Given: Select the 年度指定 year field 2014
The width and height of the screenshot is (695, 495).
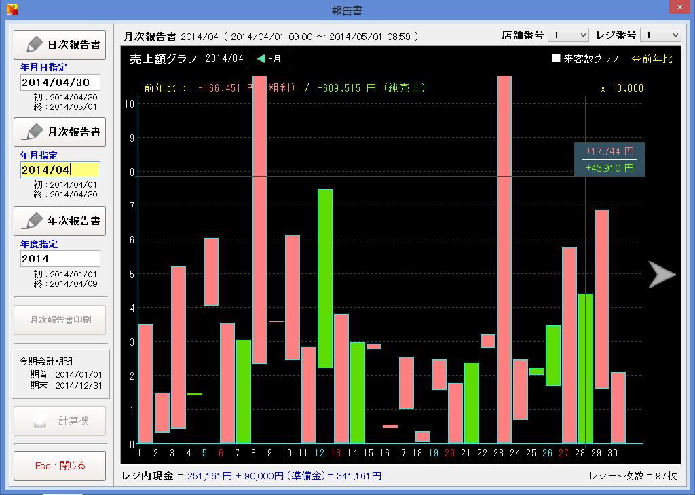Looking at the screenshot, I should [x=60, y=258].
